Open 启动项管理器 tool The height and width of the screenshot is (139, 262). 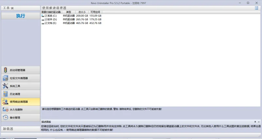[21, 70]
